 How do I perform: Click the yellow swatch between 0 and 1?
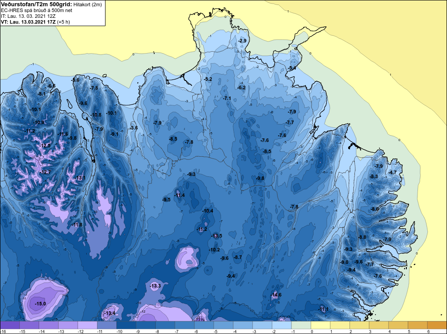coord(320,325)
